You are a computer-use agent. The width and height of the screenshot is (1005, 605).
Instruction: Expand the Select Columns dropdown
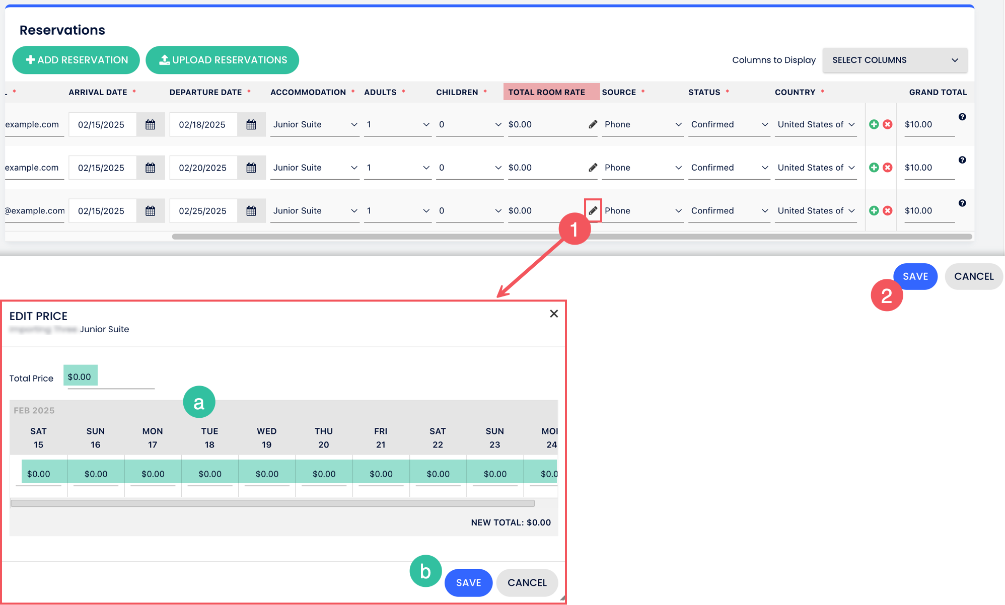pos(894,60)
